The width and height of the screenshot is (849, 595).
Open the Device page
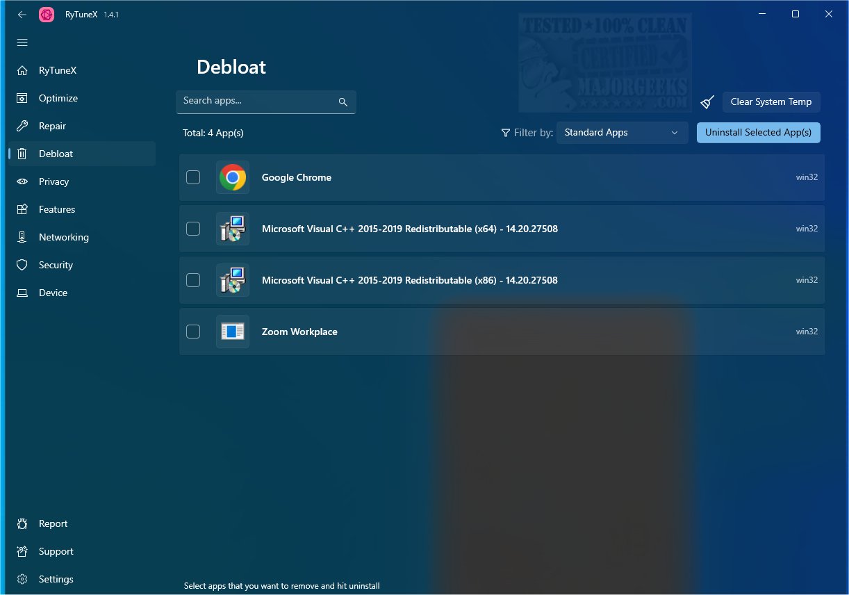coord(81,293)
